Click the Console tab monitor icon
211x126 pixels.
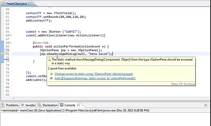tap(62, 105)
